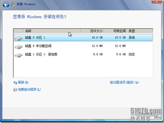Select row 磁盘 1 分区 1: 新加卷
The image size is (164, 123).
pos(83,54)
